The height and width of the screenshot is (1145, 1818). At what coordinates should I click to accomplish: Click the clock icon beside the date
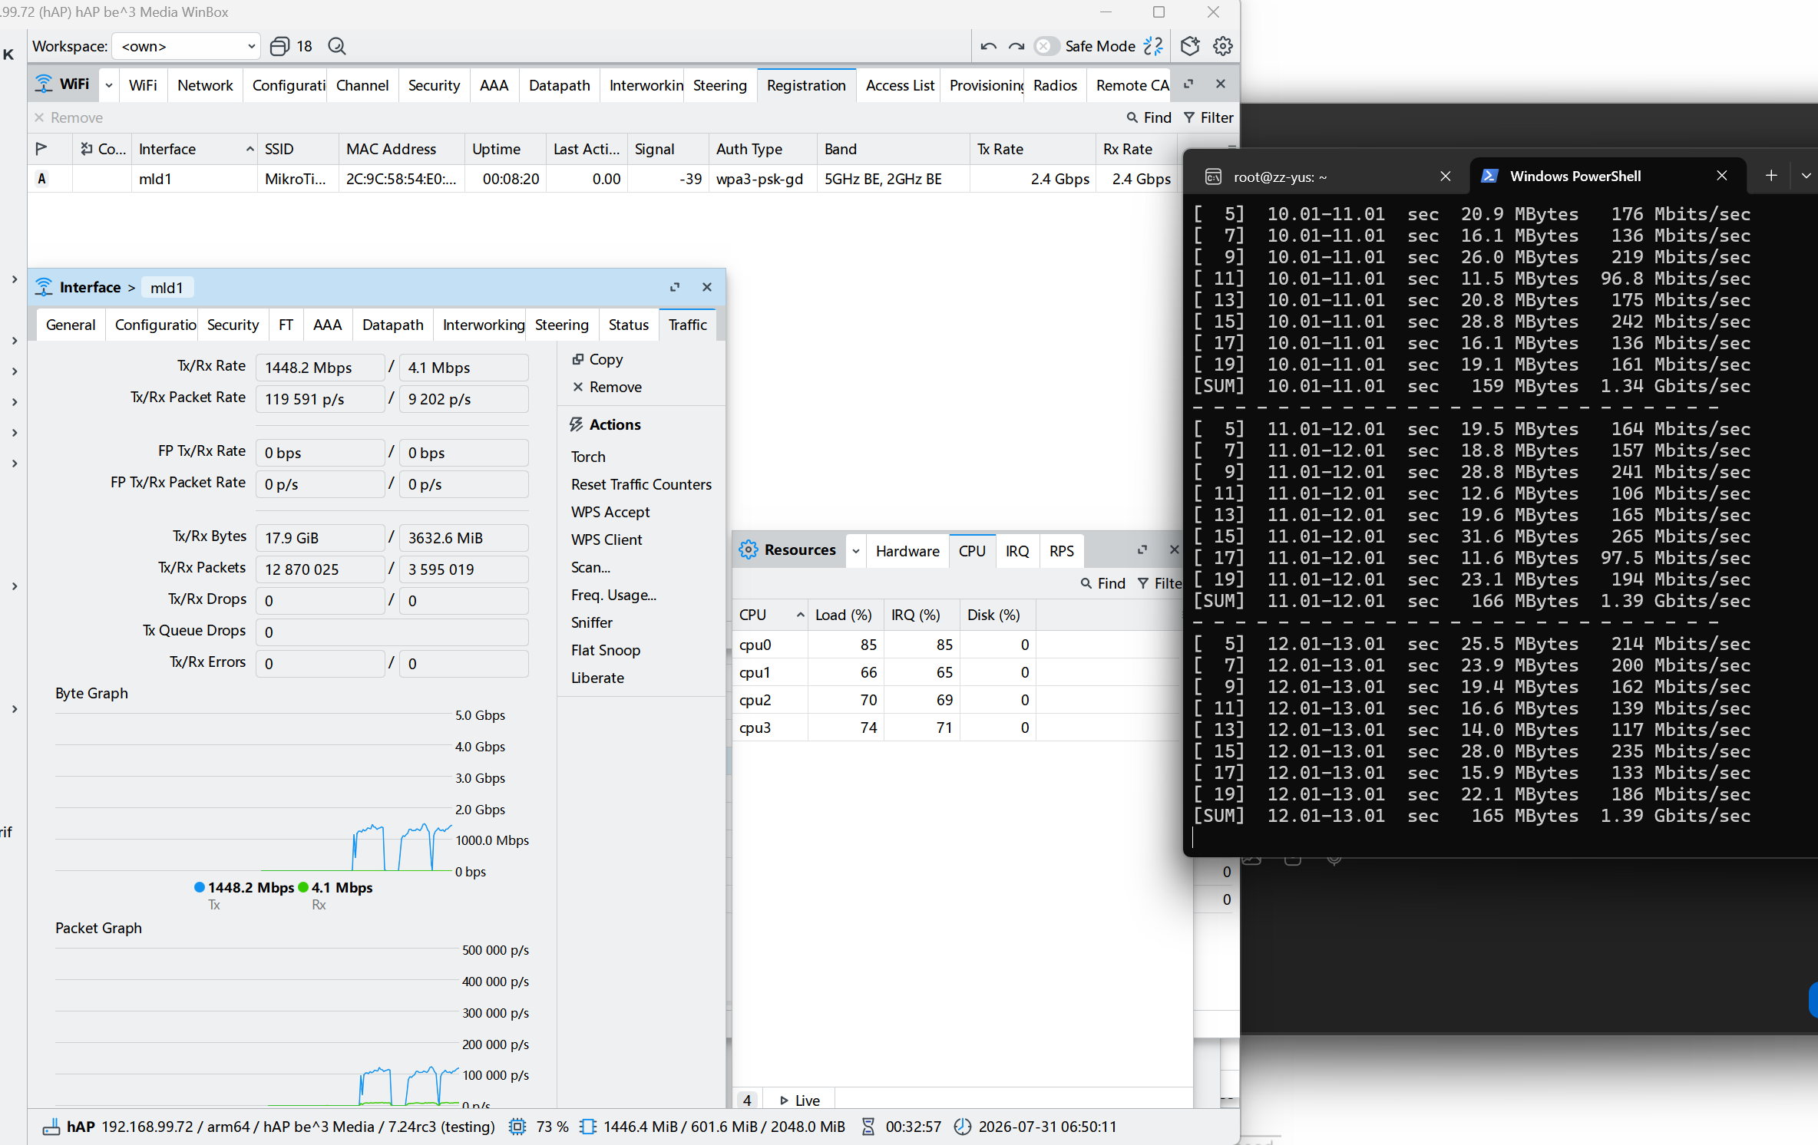pos(962,1127)
